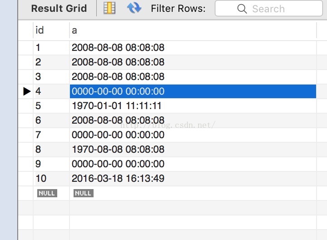Select cell 2016-03-18 16:13:49
Image resolution: width=327 pixels, height=240 pixels.
(193, 179)
